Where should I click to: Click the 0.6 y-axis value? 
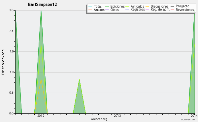point(11,93)
